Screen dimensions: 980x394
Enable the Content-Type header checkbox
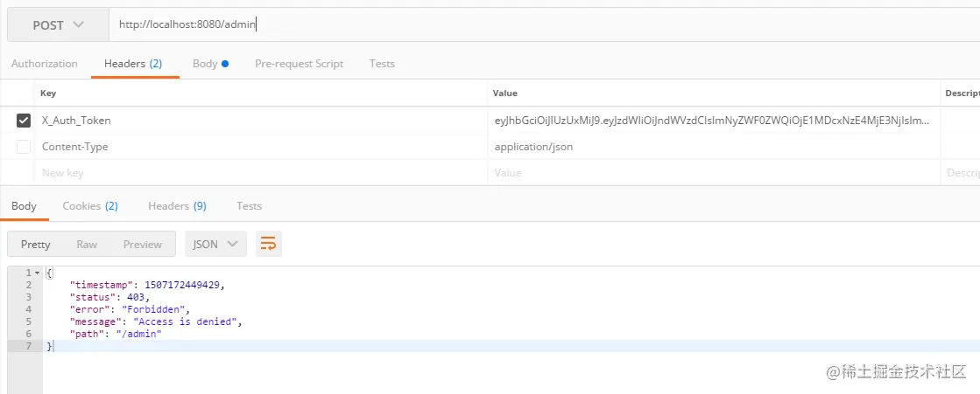pyautogui.click(x=23, y=147)
